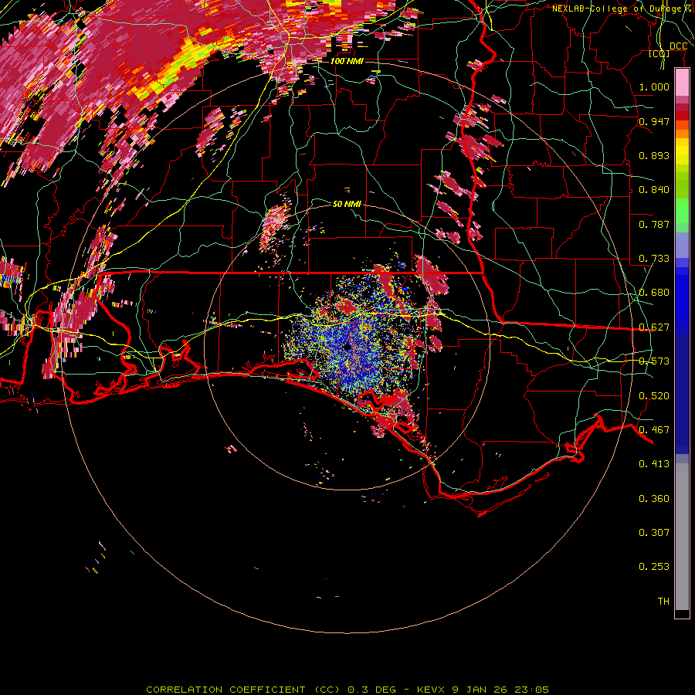This screenshot has height=695, width=695.
Task: Click the NEXLAB-College of DuPage title text
Action: click(x=622, y=8)
